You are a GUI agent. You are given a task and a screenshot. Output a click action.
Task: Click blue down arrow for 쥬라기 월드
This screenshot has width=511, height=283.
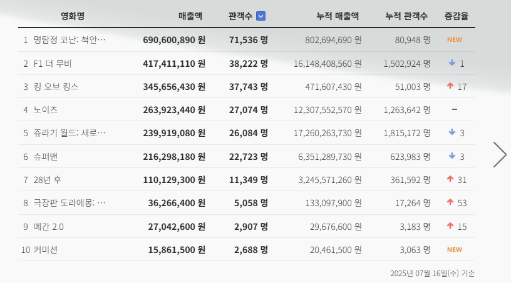pos(452,133)
